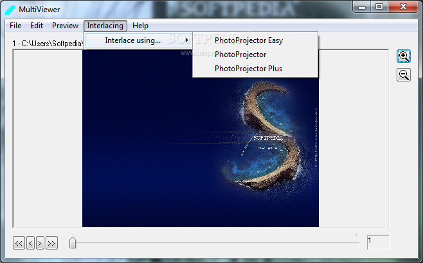
Task: Open the Edit menu
Action: tap(37, 26)
